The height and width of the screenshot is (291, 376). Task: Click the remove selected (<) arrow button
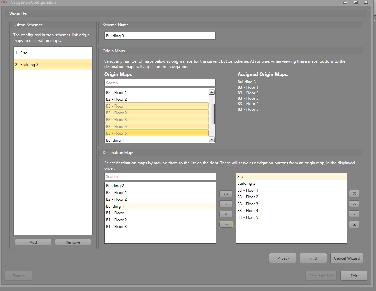[225, 214]
